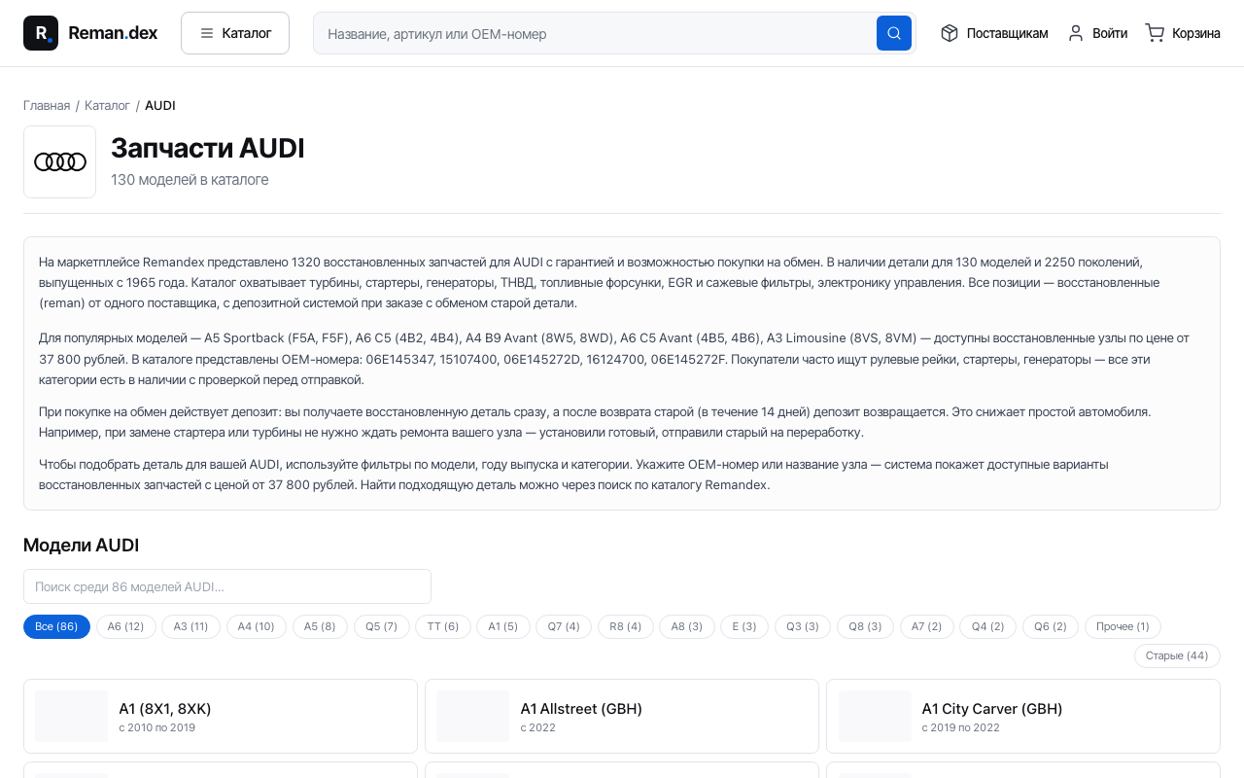The height and width of the screenshot is (778, 1244).
Task: Select the TT (6) filter chip
Action: point(443,627)
